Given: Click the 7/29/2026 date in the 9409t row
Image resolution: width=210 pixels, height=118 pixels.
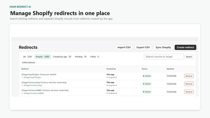Looking at the screenshot, I should [171, 92].
